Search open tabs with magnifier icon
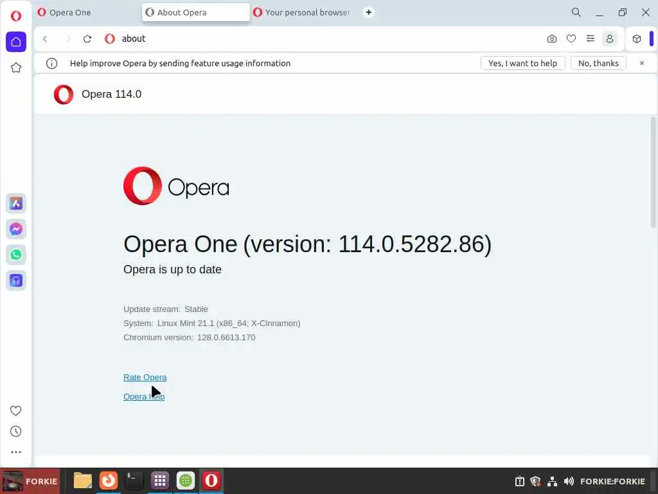 point(576,12)
